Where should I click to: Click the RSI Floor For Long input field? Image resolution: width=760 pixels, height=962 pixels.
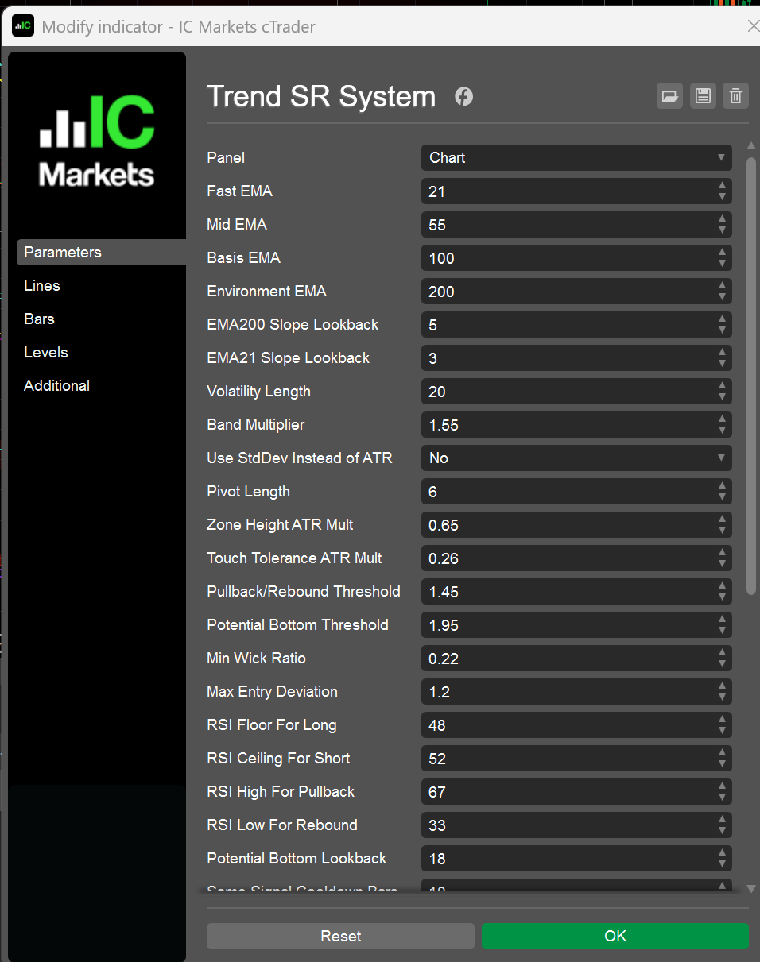[x=566, y=724]
